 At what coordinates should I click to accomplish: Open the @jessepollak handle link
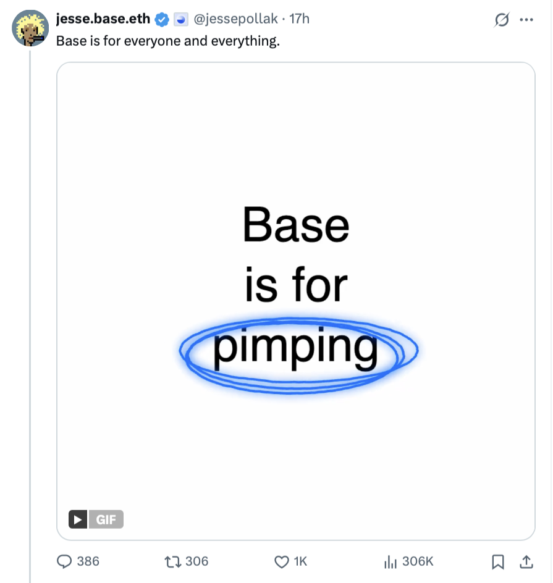[x=236, y=19]
